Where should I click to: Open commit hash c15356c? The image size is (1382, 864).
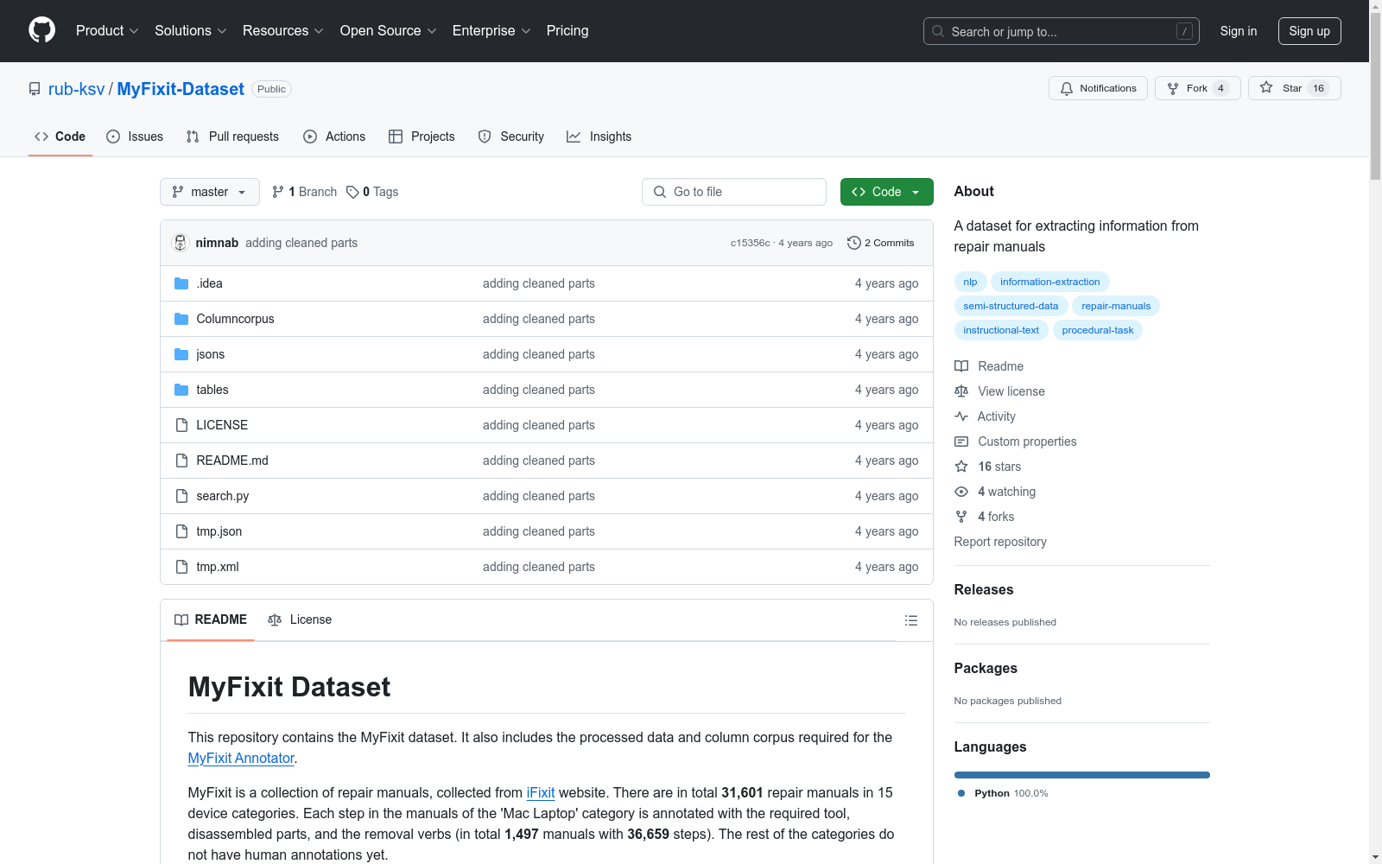(x=750, y=243)
